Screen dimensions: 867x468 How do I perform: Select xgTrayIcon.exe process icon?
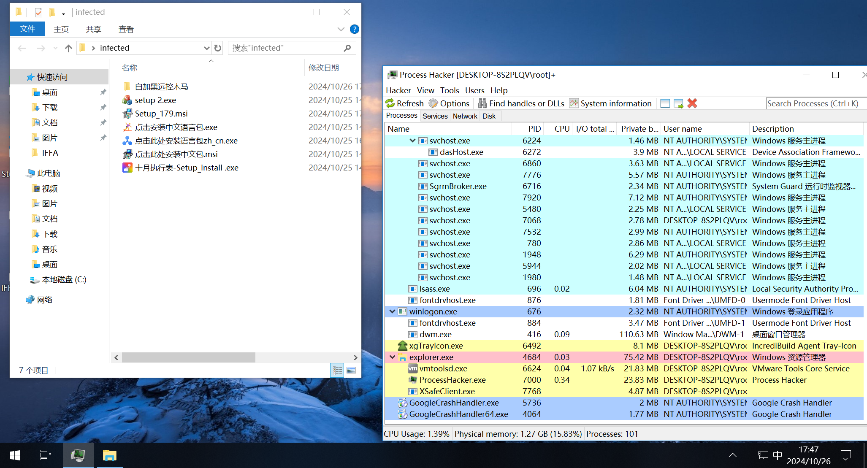403,346
